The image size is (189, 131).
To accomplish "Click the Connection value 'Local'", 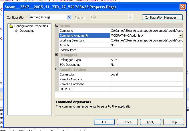I will coord(146,74).
